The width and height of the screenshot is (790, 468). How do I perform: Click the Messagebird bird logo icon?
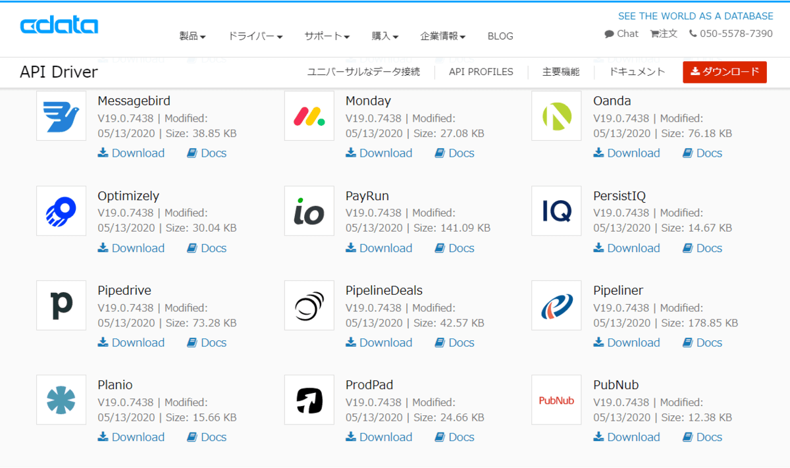(61, 116)
